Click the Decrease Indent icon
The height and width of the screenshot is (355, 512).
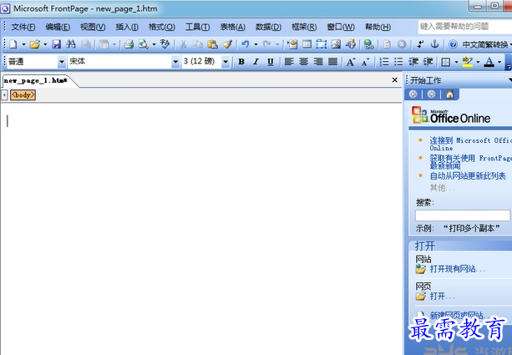point(413,62)
